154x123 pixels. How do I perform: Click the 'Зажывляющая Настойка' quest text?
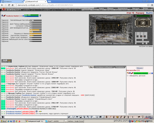(x=20, y=20)
